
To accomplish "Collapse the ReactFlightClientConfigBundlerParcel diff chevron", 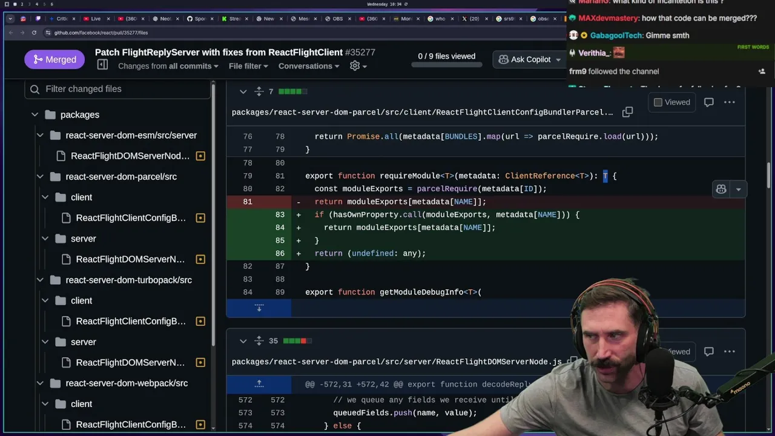I will 243,91.
